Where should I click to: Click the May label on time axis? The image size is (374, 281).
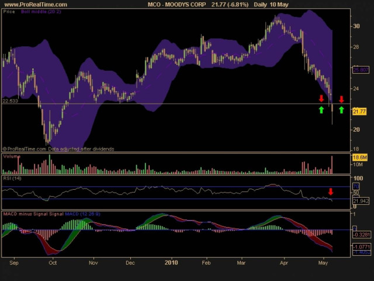(x=323, y=263)
